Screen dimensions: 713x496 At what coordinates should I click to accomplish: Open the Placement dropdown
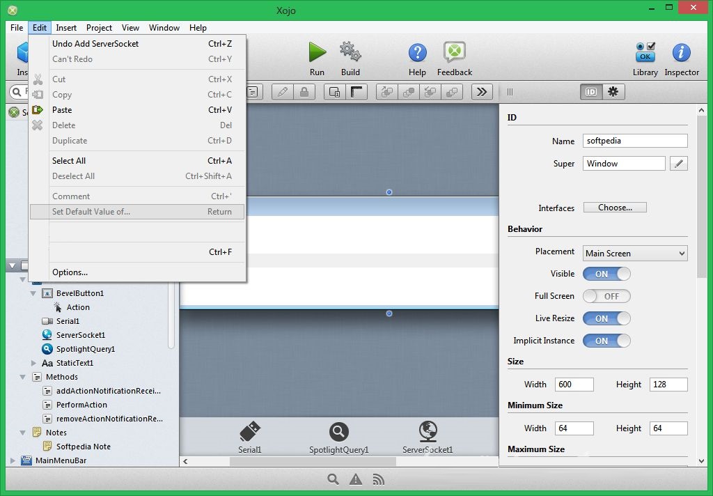(635, 254)
